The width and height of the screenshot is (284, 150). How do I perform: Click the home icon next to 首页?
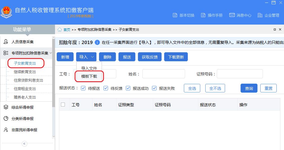click(60, 30)
